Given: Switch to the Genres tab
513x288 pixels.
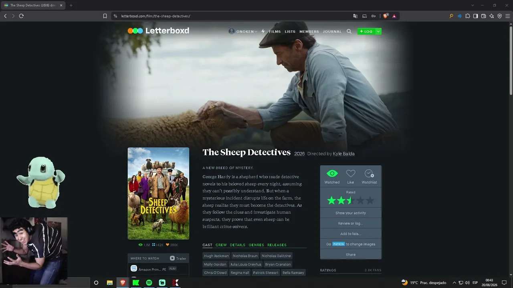Looking at the screenshot, I should tap(256, 245).
